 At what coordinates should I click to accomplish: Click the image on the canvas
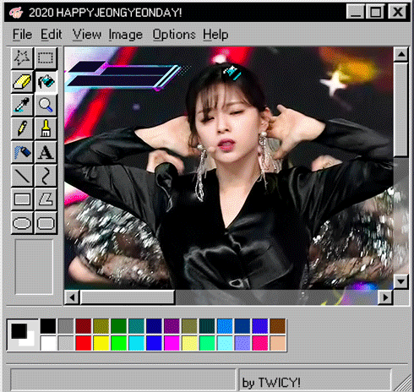[x=228, y=168]
